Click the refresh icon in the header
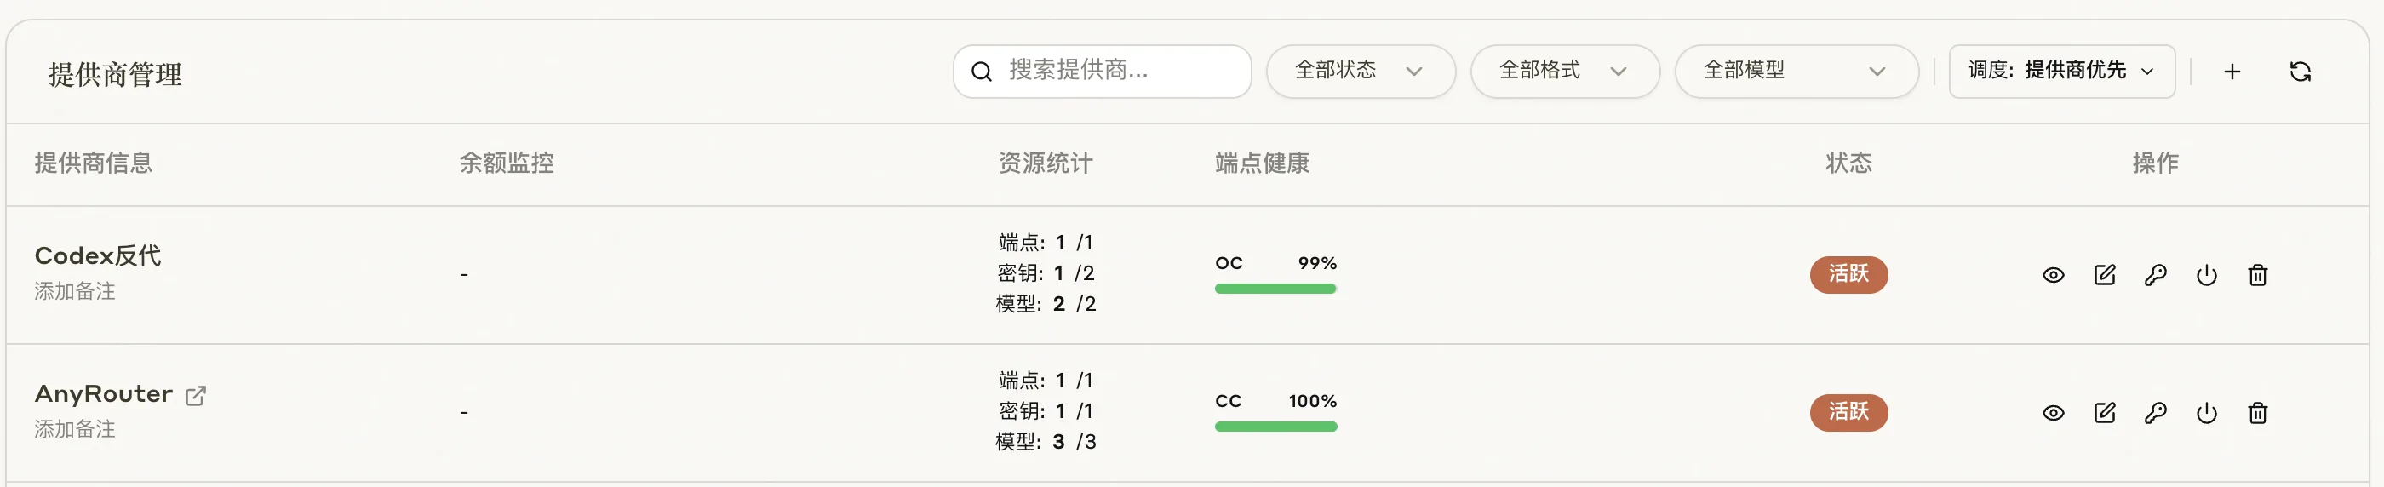2384x487 pixels. (x=2300, y=72)
